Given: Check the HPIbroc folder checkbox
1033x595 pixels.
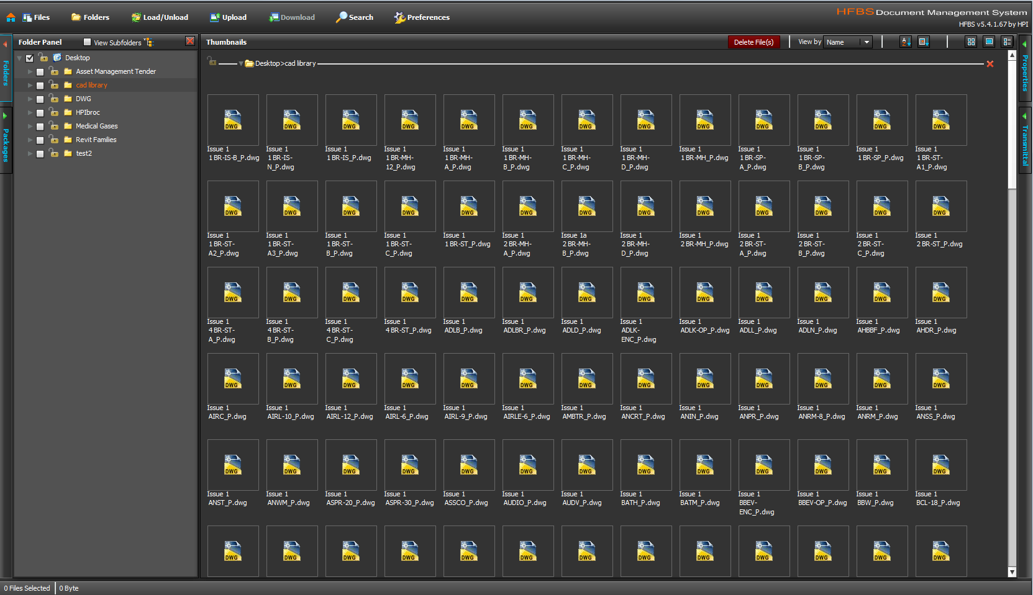Looking at the screenshot, I should [40, 112].
